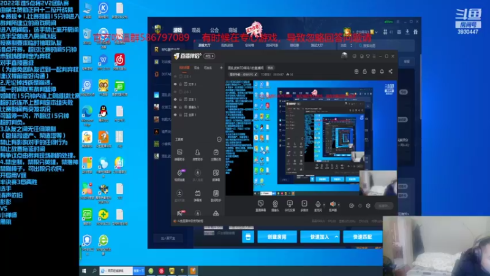
Task: Switch to the 公会 tab in game platform
Action: coord(214,30)
